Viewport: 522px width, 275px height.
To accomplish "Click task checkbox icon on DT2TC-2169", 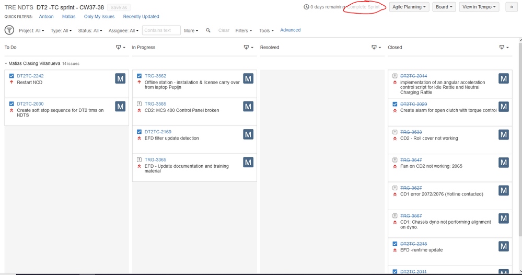I will tap(139, 132).
